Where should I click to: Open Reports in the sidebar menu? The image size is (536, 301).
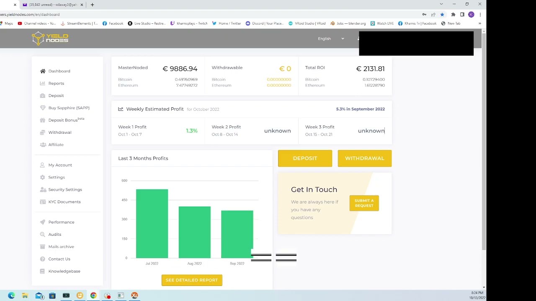pos(56,83)
